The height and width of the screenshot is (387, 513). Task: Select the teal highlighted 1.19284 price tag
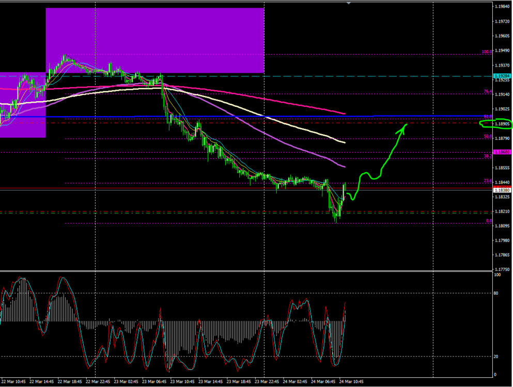pos(502,76)
